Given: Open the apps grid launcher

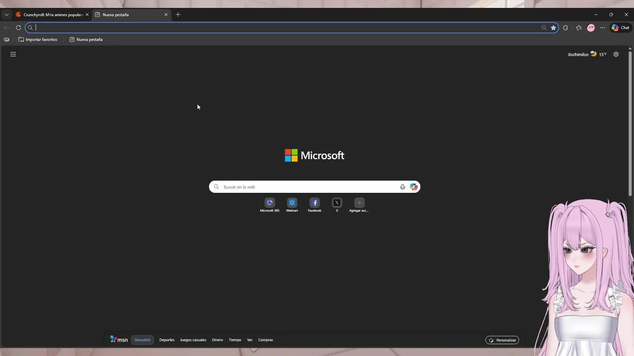Looking at the screenshot, I should point(13,54).
